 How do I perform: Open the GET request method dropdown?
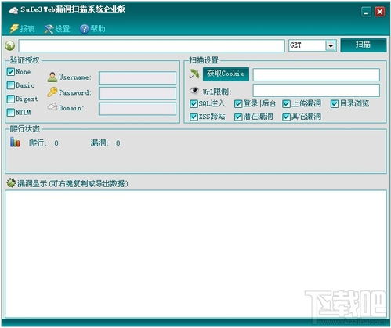[x=331, y=45]
